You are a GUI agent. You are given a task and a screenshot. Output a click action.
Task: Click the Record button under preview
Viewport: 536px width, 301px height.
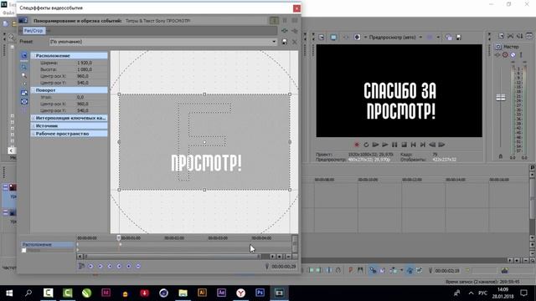pos(357,145)
